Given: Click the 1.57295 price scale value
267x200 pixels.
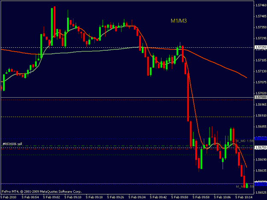Looking at the screenshot, I should click(261, 38).
